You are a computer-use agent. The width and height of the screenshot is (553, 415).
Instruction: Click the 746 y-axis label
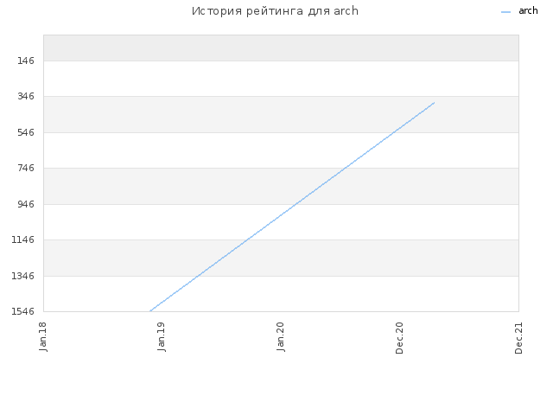tap(26, 168)
